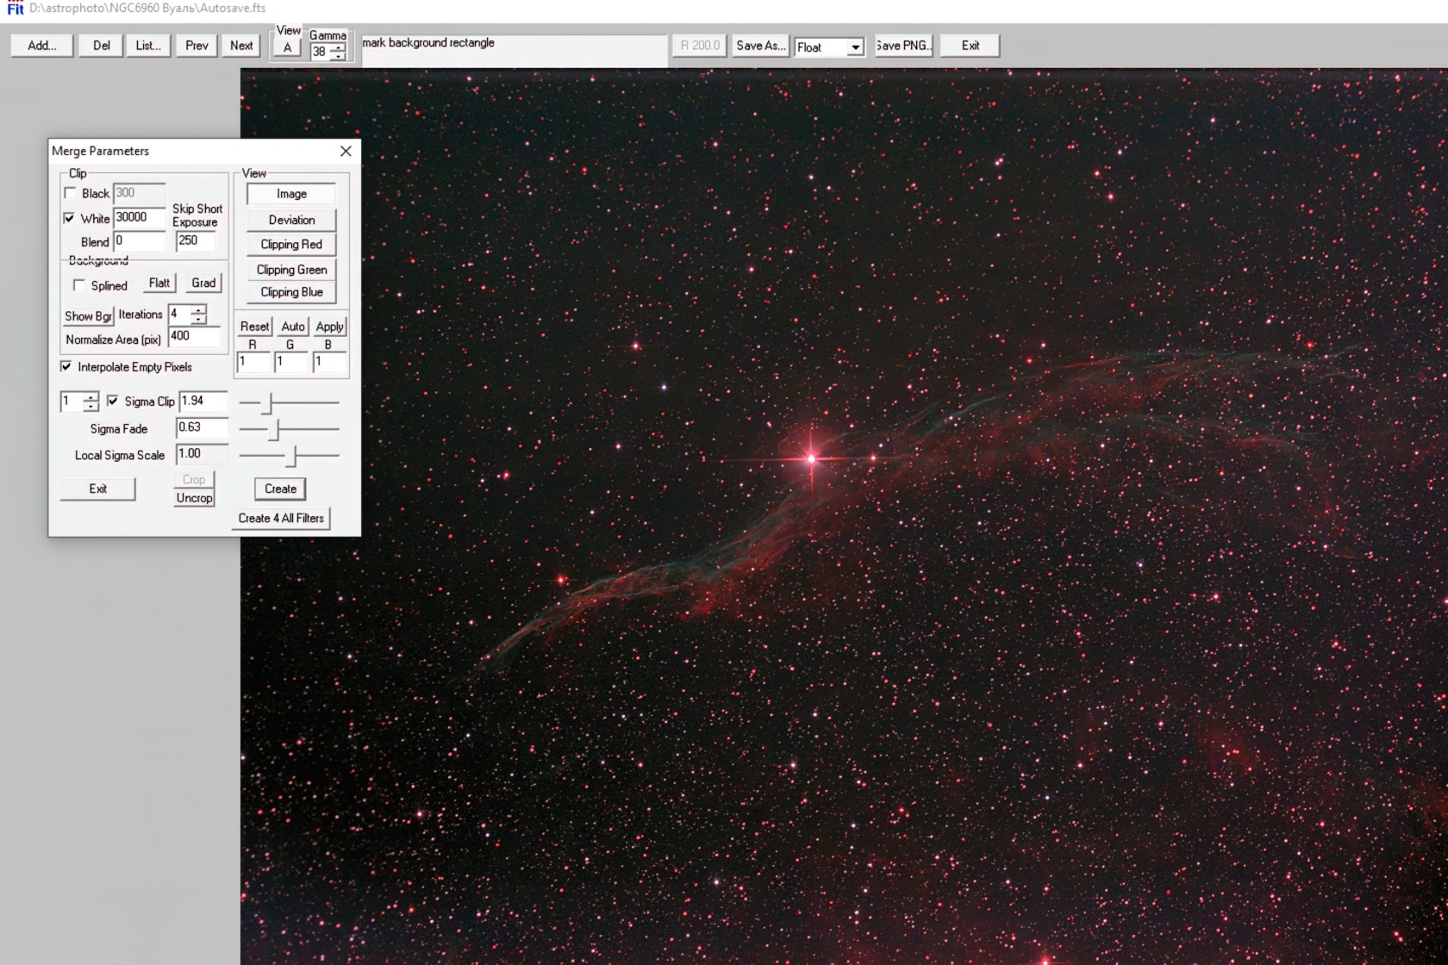Click the Add... button in the toolbar
The image size is (1448, 965).
click(41, 46)
